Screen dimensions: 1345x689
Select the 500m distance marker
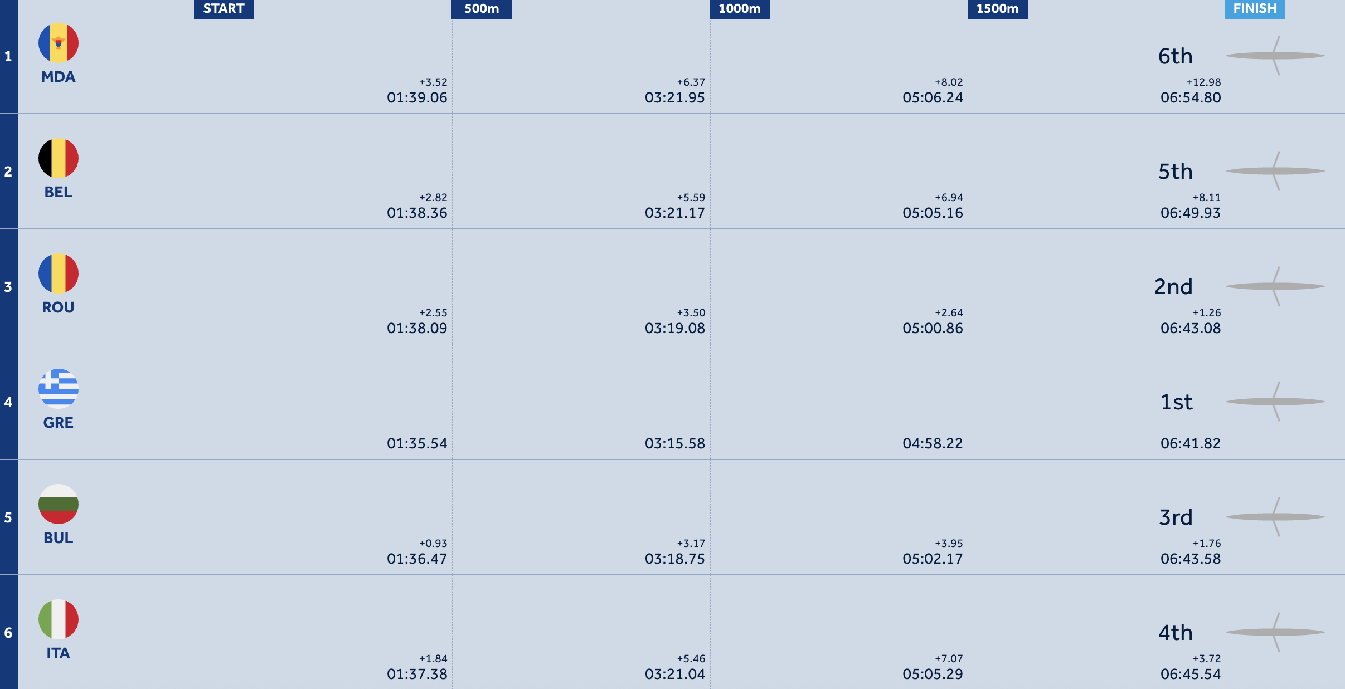(x=482, y=9)
